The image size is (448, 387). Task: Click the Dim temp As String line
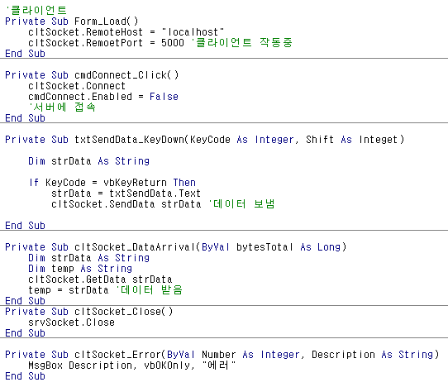click(80, 269)
